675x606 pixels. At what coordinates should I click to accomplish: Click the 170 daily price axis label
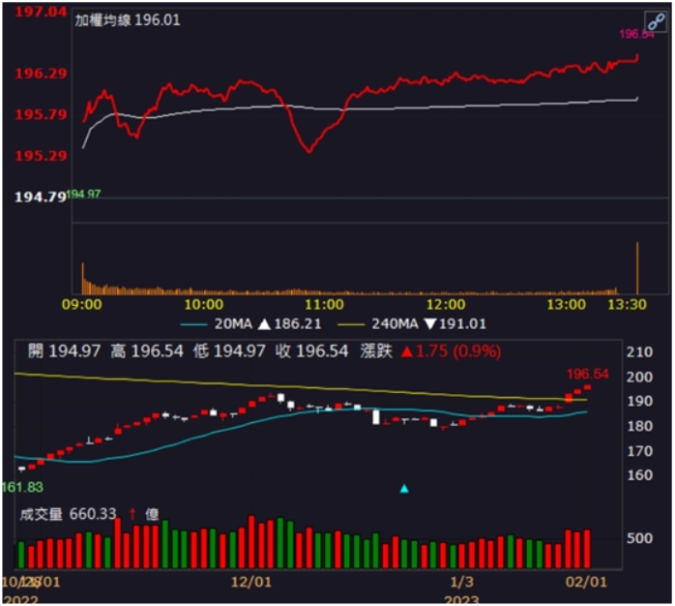639,451
